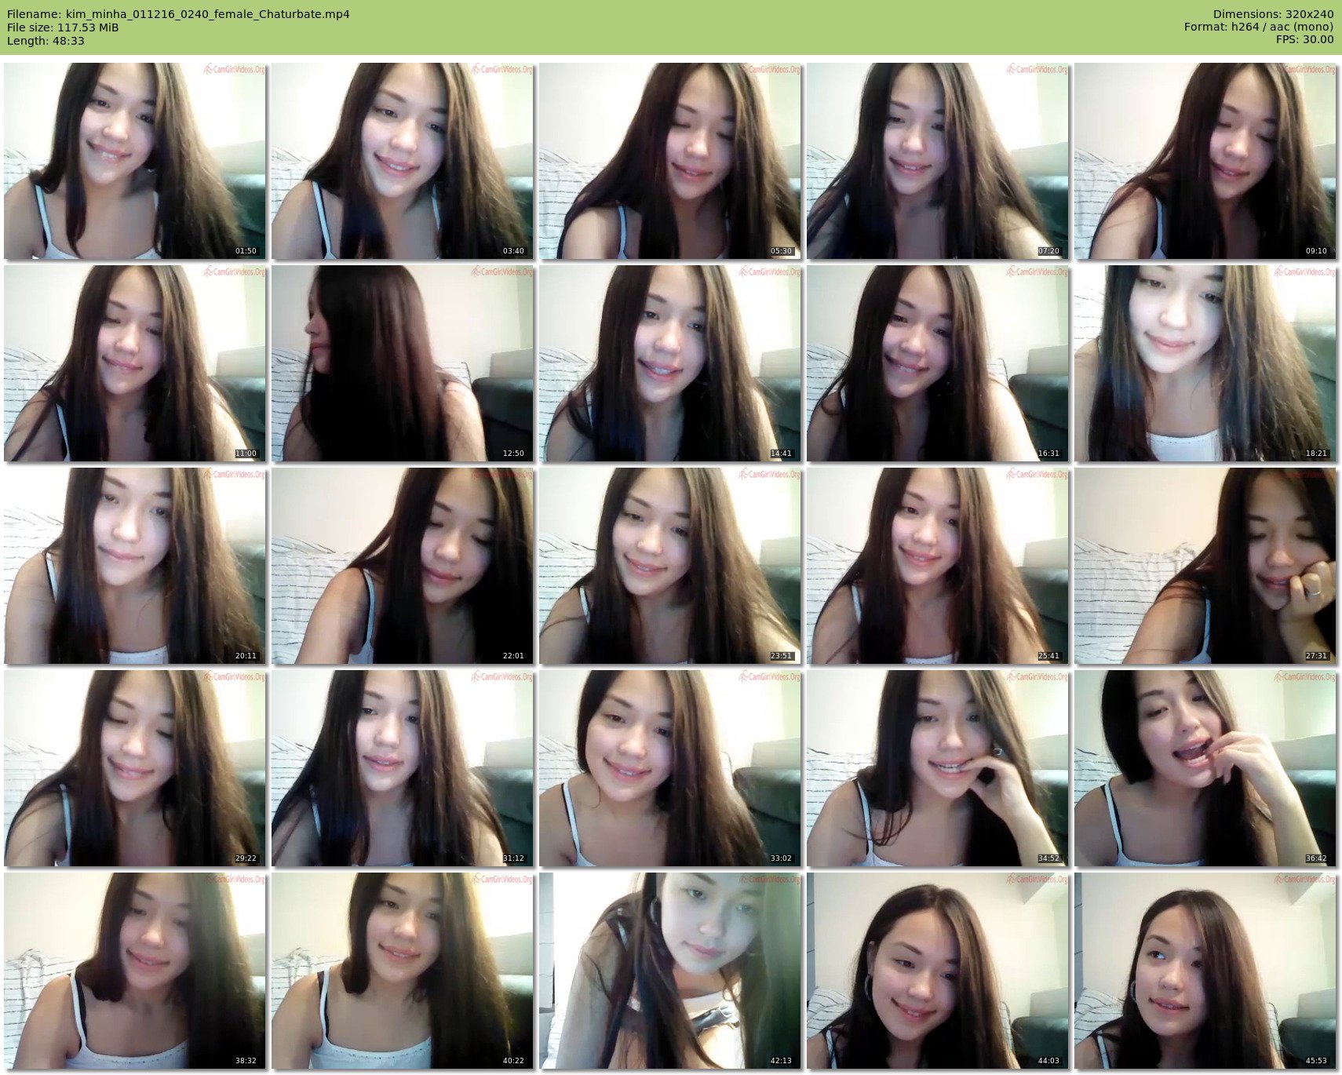Image resolution: width=1342 pixels, height=1075 pixels.
Task: Click the thumbnail timestamped 01:50
Action: click(135, 161)
